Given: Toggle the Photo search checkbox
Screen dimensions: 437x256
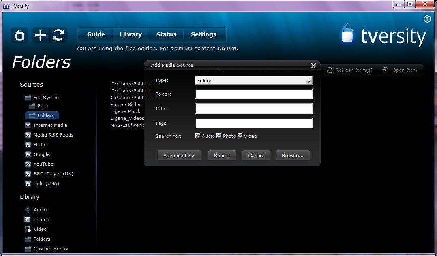Looking at the screenshot, I should [219, 136].
